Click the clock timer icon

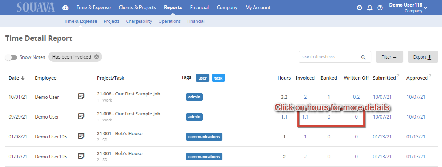(359, 8)
